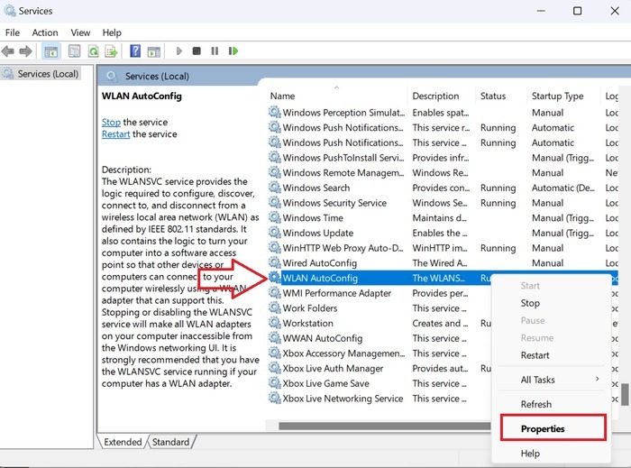Click gear icon beside Workstation service
Viewport: 631px width, 468px height.
[274, 323]
